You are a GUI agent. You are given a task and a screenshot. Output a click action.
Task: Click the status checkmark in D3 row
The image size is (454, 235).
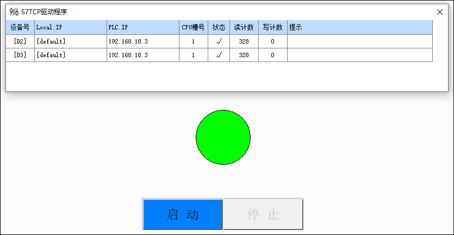coord(219,55)
